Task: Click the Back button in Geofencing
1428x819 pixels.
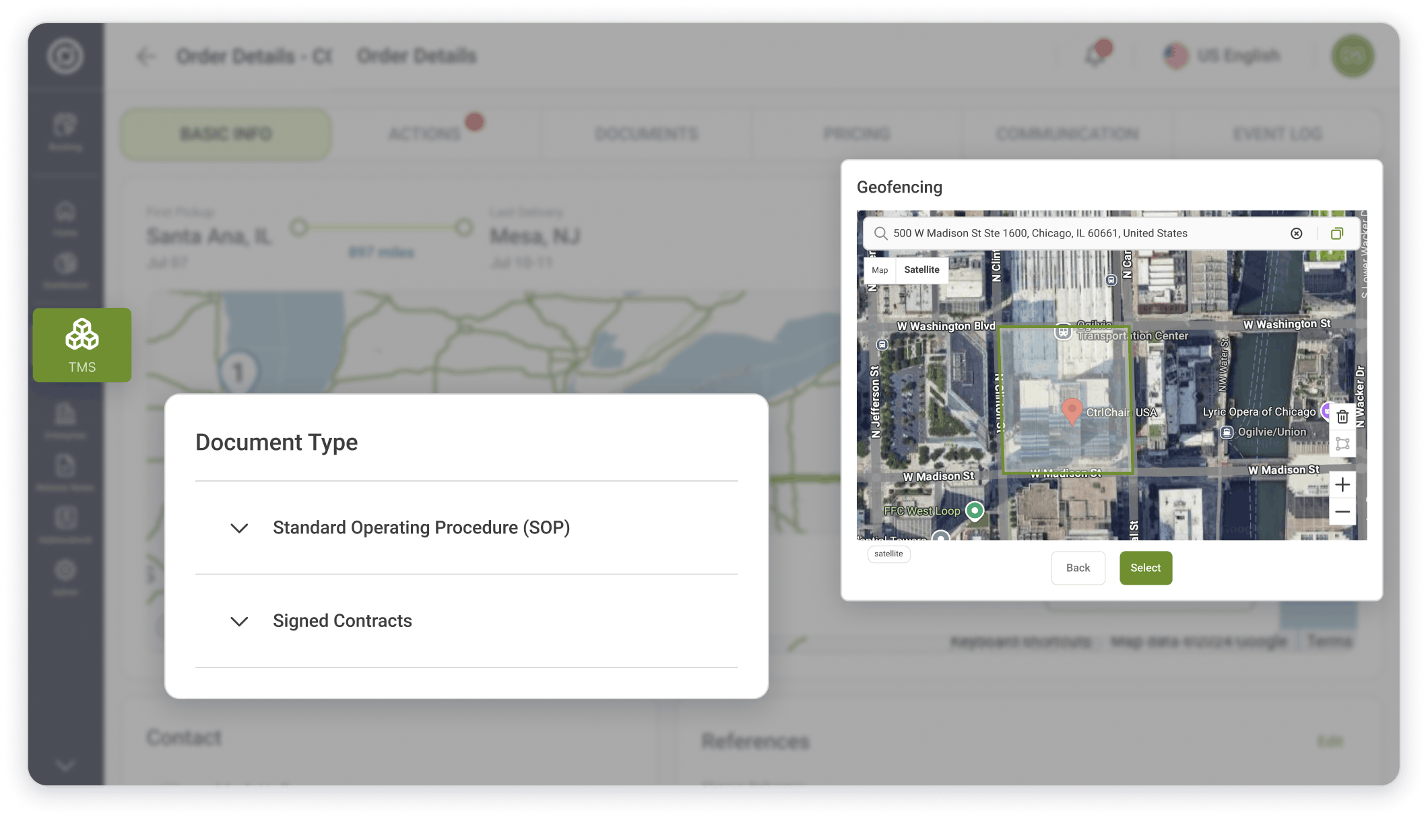Action: 1078,568
